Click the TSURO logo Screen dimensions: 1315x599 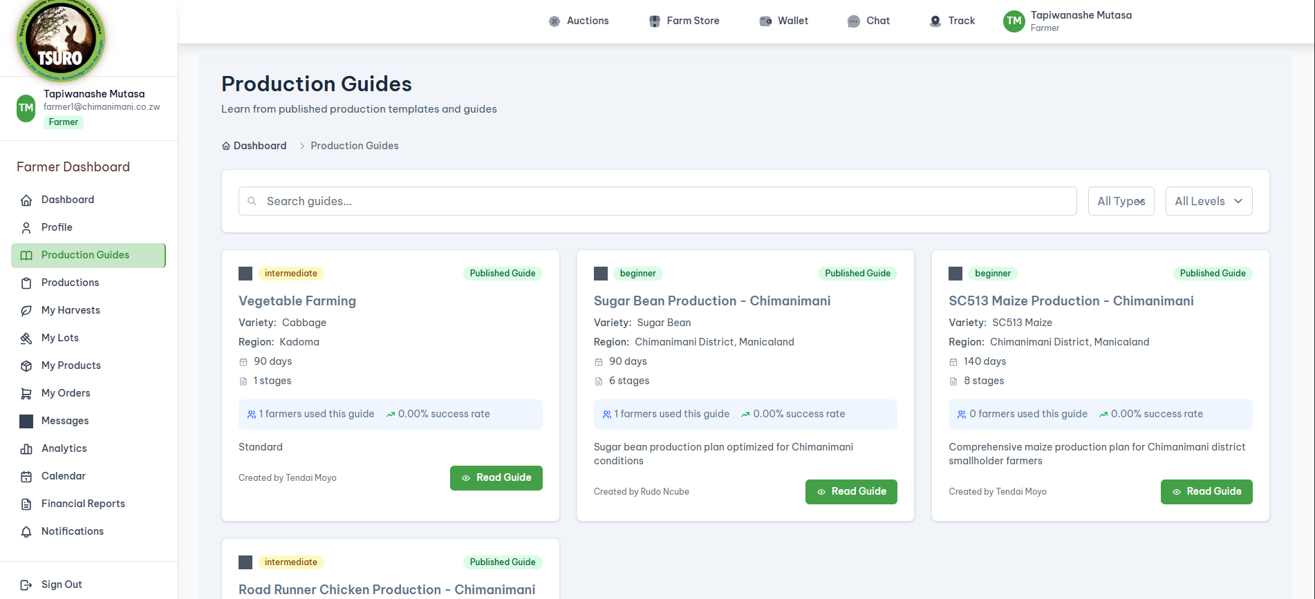click(x=60, y=41)
